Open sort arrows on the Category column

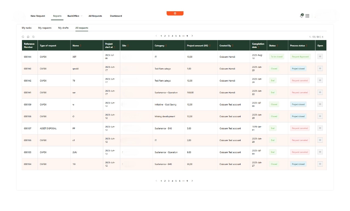166,46
